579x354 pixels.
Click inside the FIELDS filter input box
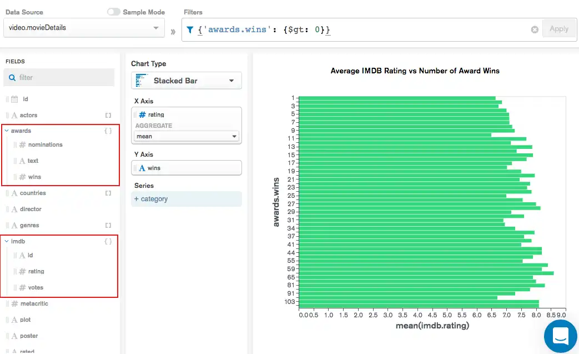pos(61,77)
